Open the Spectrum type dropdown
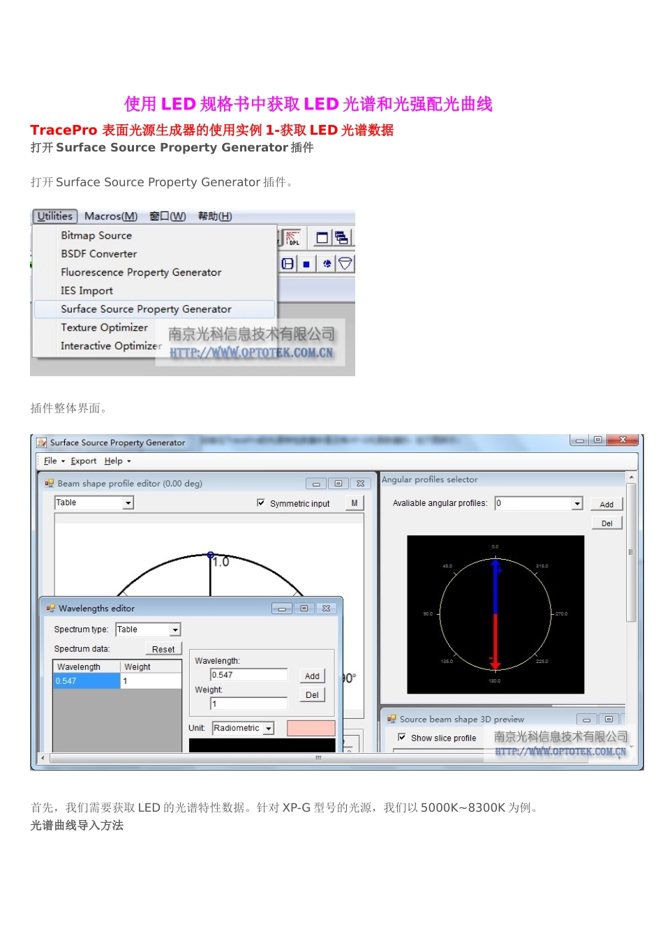The image size is (663, 938). 174,630
